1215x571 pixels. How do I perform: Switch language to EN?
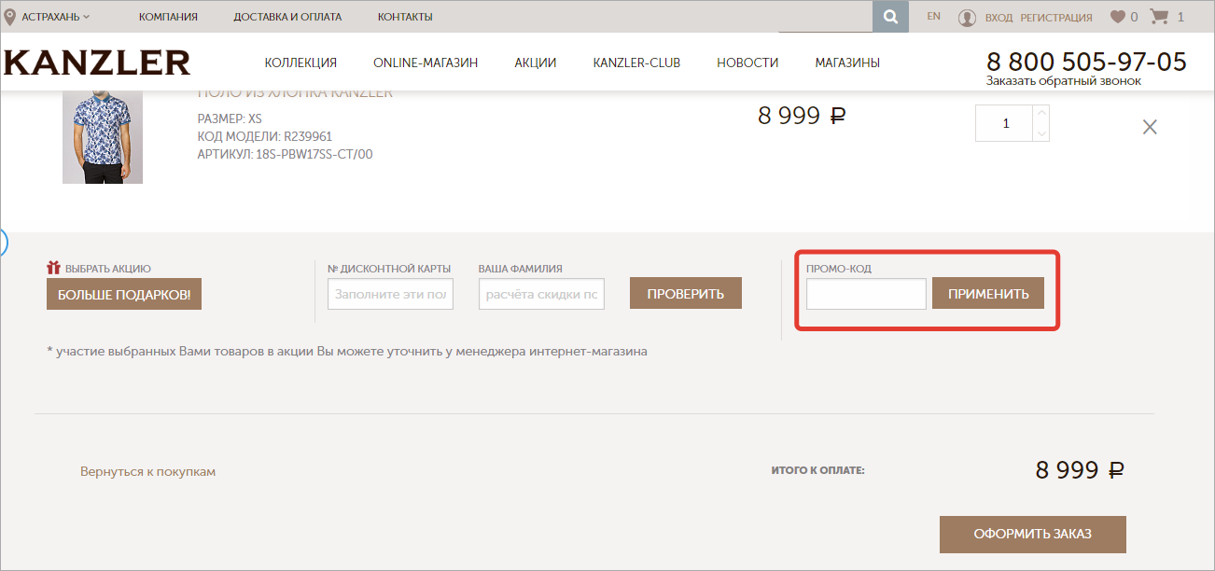934,17
